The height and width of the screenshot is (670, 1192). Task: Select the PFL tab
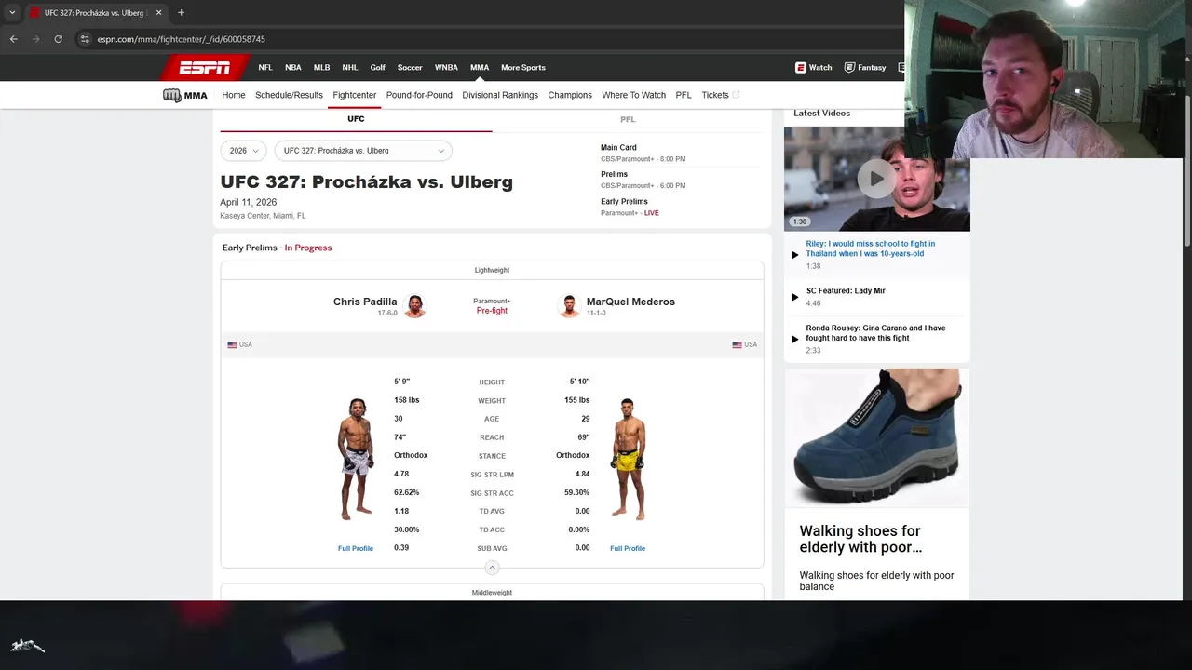coord(628,119)
